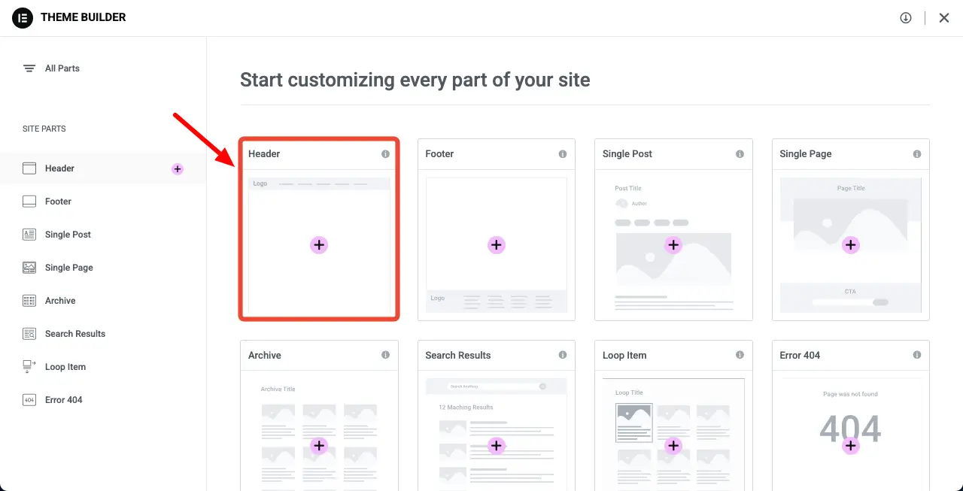Click info icon on Single Post card
This screenshot has width=963, height=491.
point(740,154)
